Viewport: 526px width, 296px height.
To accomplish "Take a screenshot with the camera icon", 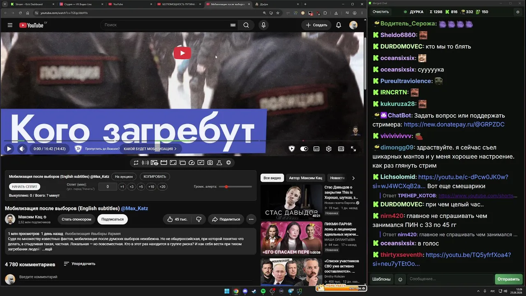I will pos(210,163).
